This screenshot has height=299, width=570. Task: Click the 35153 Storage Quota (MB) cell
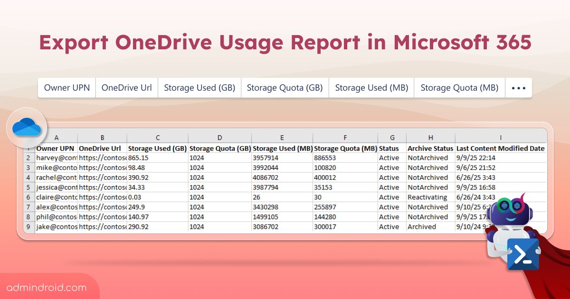tap(345, 187)
